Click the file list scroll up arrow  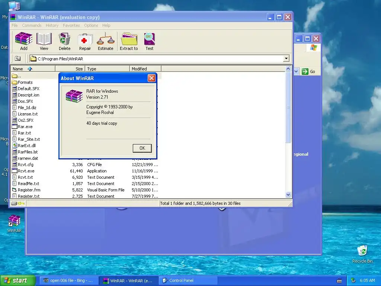coord(288,69)
